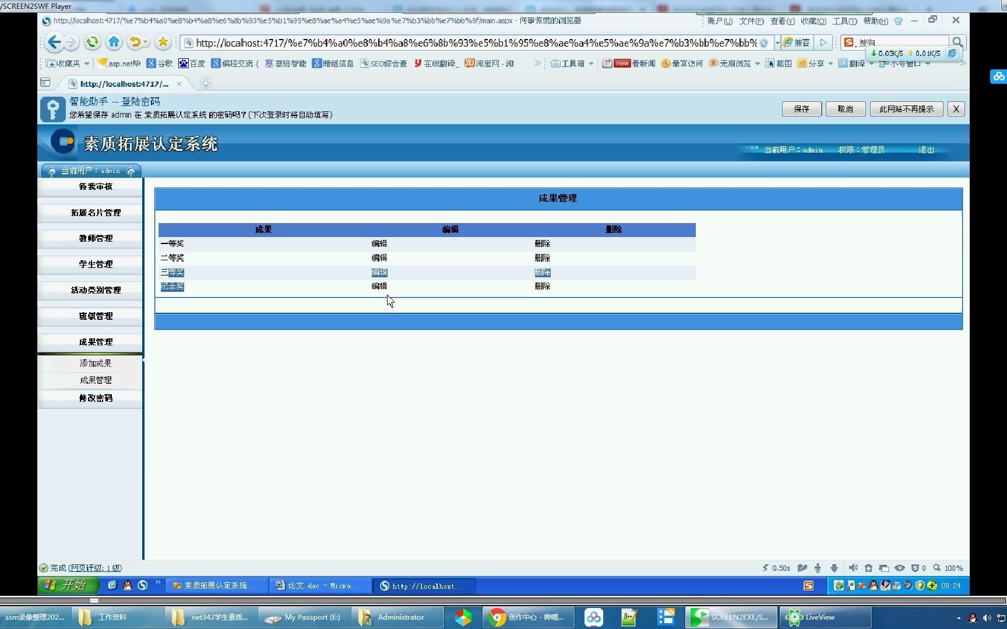Image resolution: width=1007 pixels, height=629 pixels.
Task: Click 删除 for the 二等奖 row
Action: point(543,257)
